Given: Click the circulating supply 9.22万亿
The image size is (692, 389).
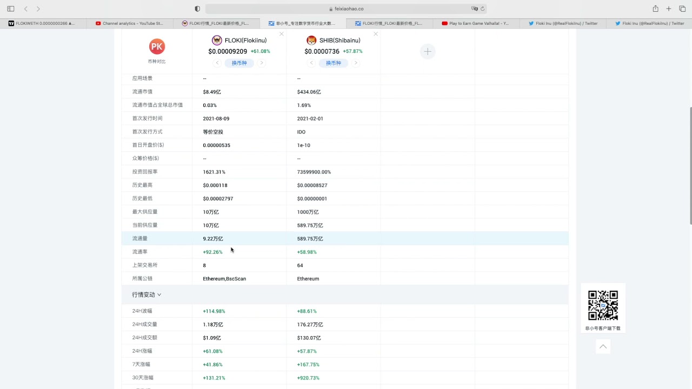Looking at the screenshot, I should coord(213,239).
